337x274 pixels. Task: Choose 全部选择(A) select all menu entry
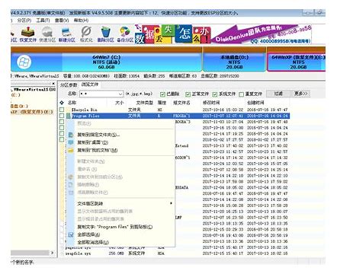[x=88, y=234]
